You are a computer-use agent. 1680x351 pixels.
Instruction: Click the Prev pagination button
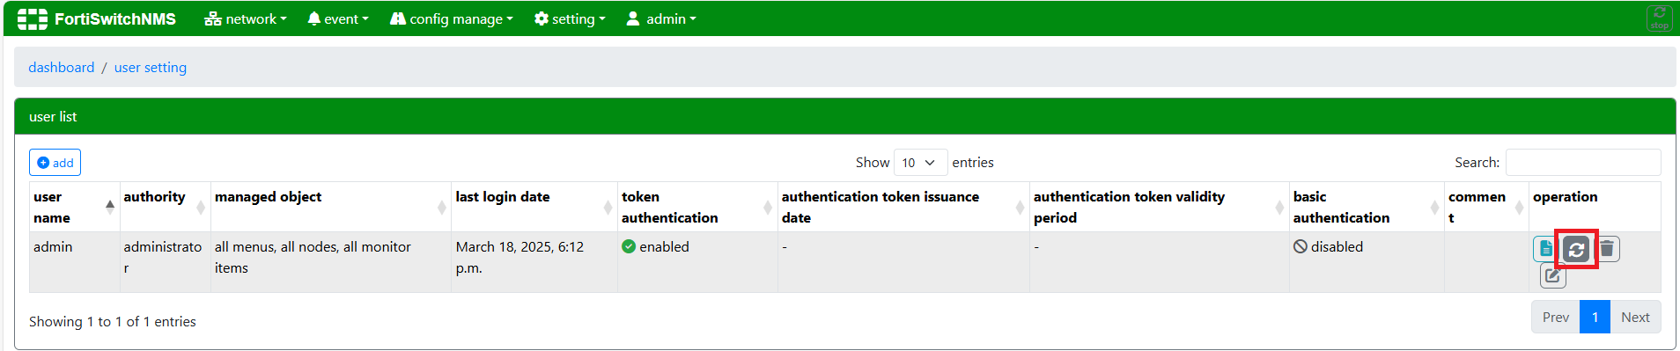pos(1556,318)
